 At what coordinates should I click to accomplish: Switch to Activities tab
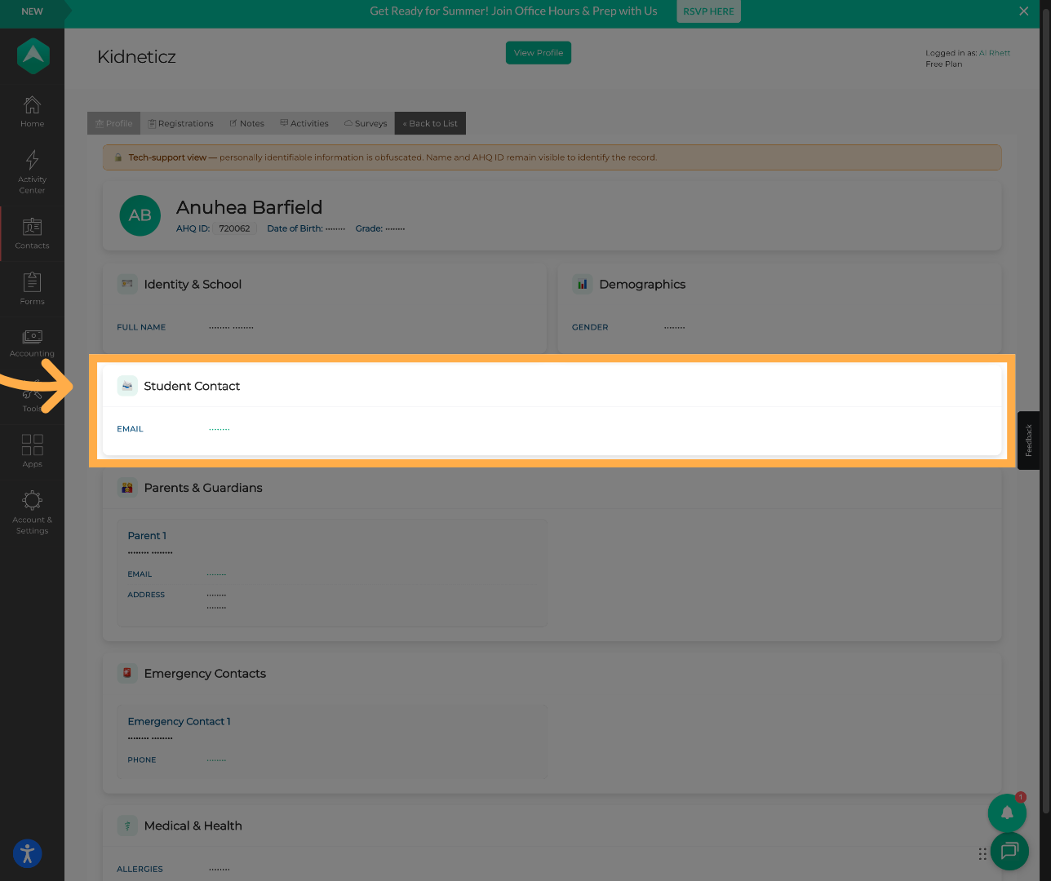tap(304, 123)
